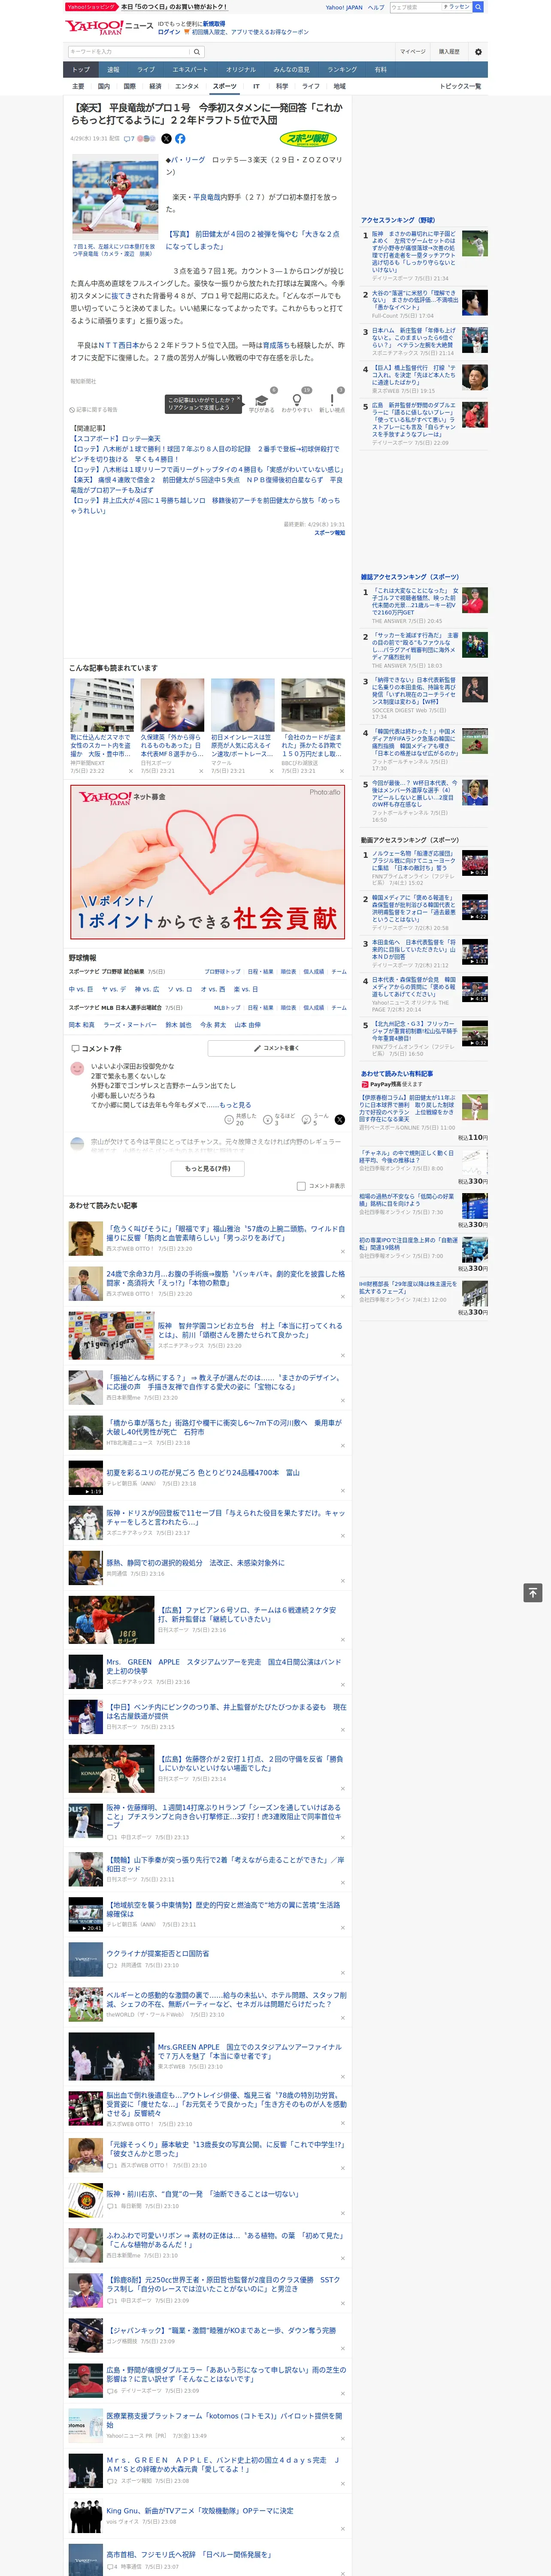This screenshot has height=2576, width=551.
Task: Click the マイページ link
Action: pos(413,52)
